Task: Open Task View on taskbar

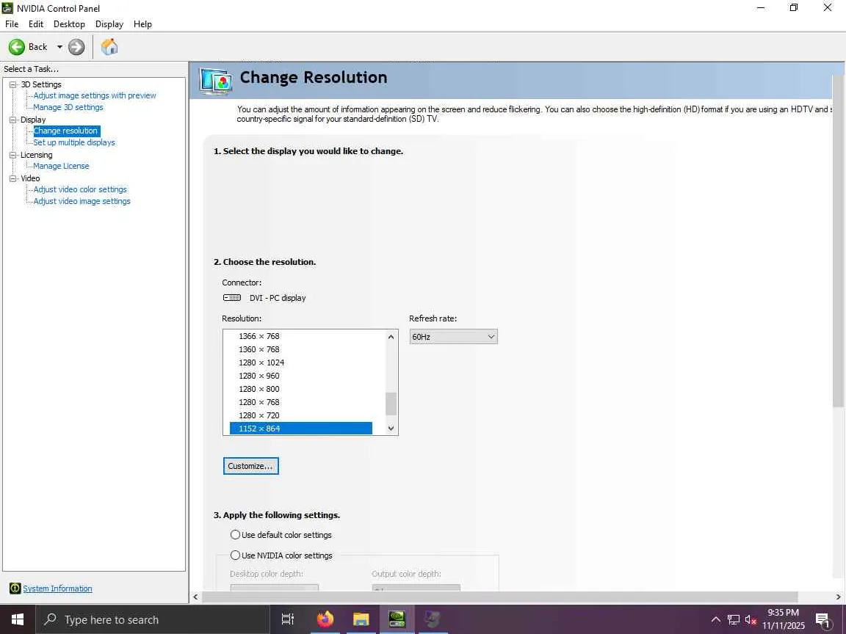Action: point(288,619)
